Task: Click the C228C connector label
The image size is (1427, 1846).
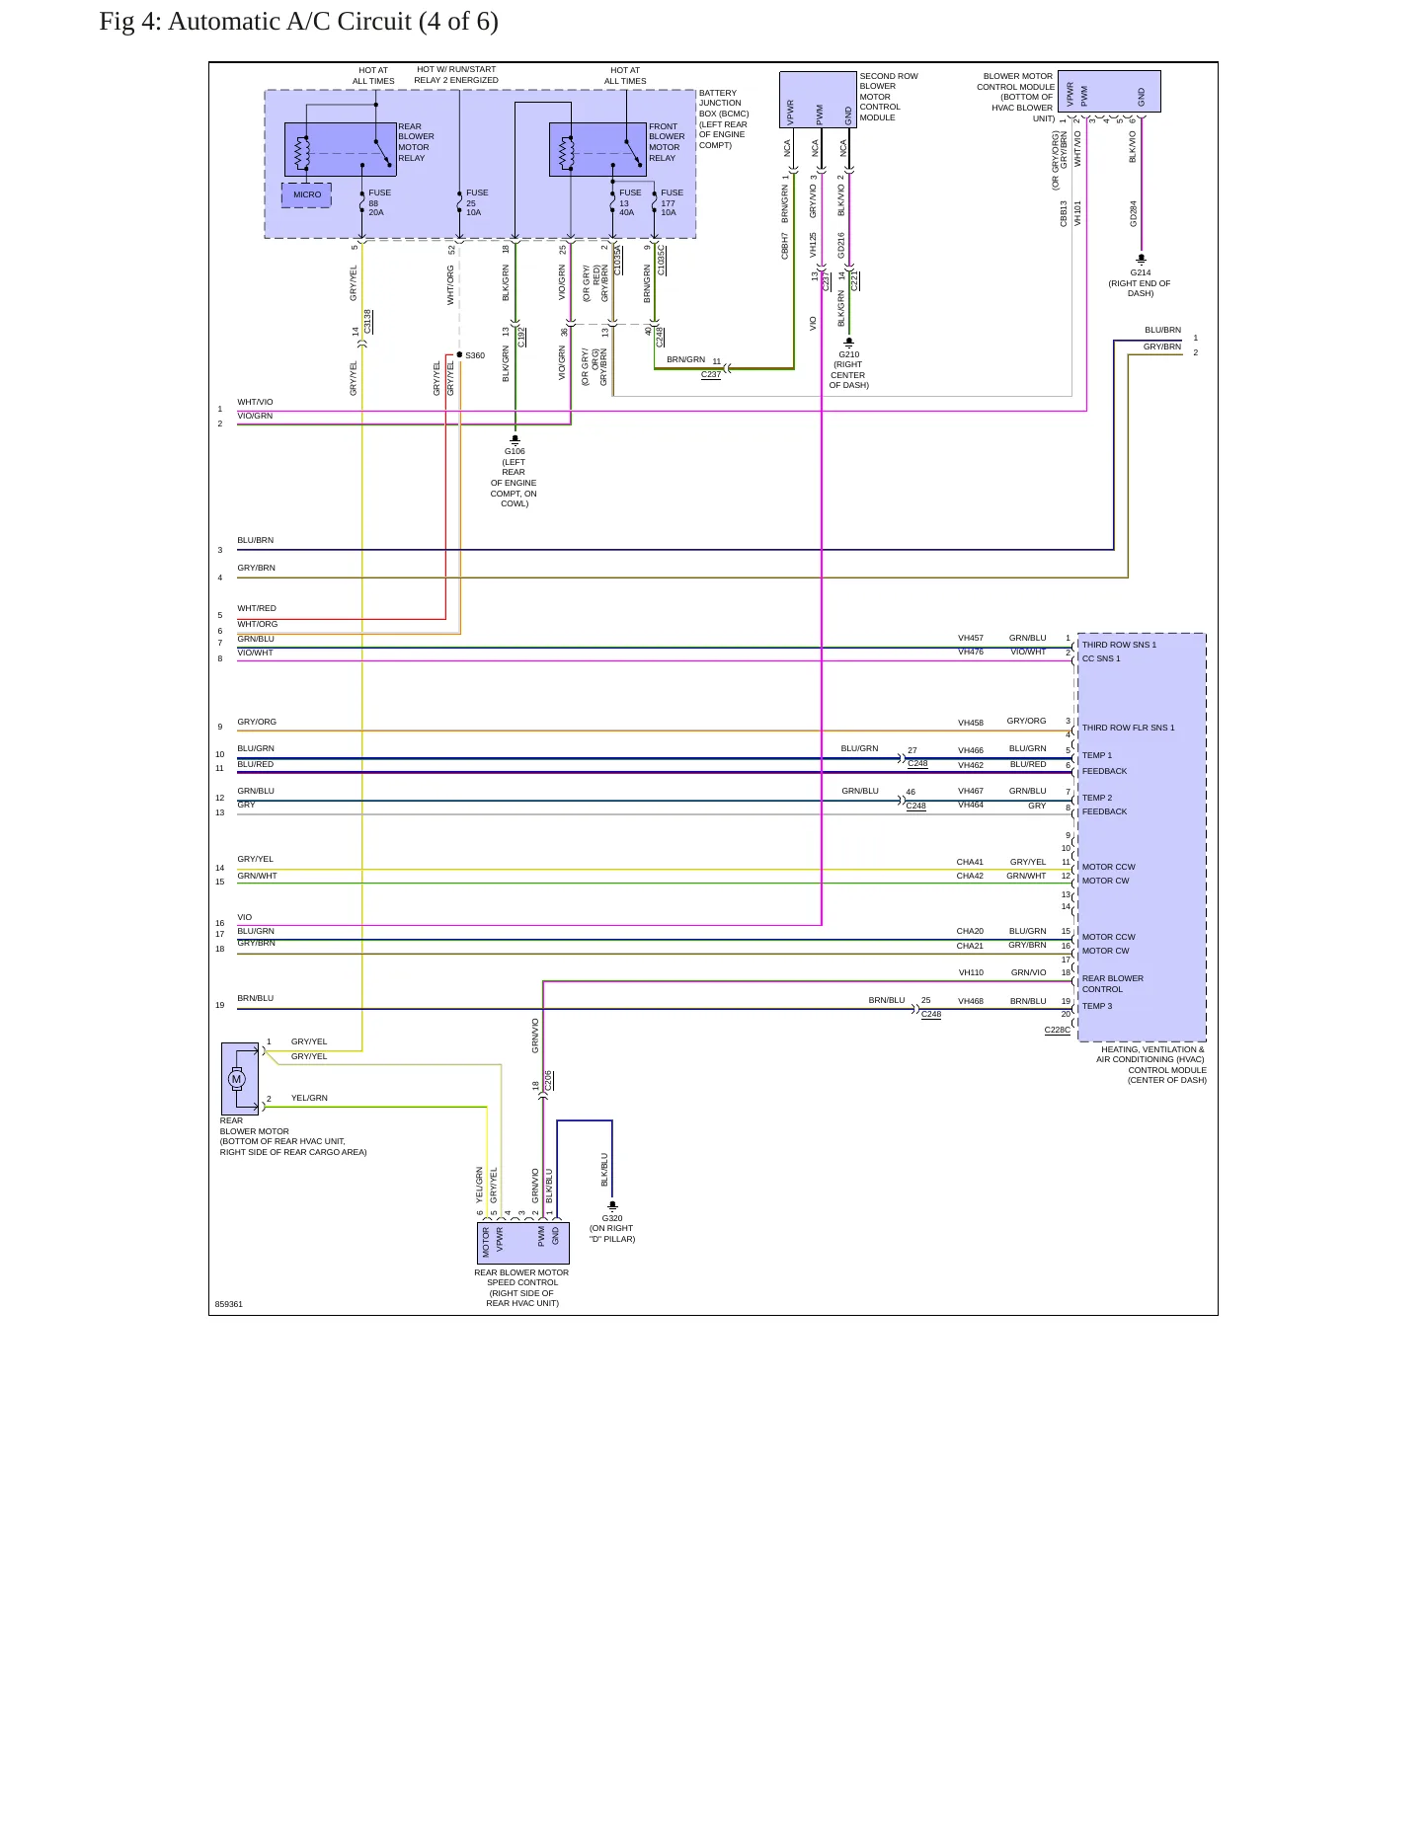Action: pos(1057,1030)
